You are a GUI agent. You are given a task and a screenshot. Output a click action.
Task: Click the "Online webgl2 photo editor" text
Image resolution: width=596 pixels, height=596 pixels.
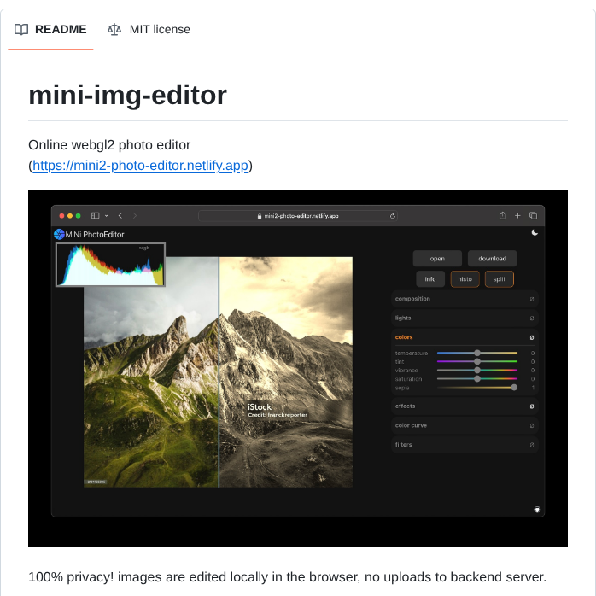pos(109,145)
